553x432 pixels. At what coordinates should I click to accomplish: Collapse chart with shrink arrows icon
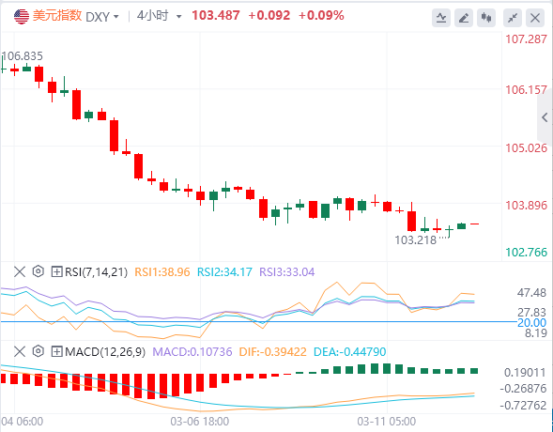point(513,18)
